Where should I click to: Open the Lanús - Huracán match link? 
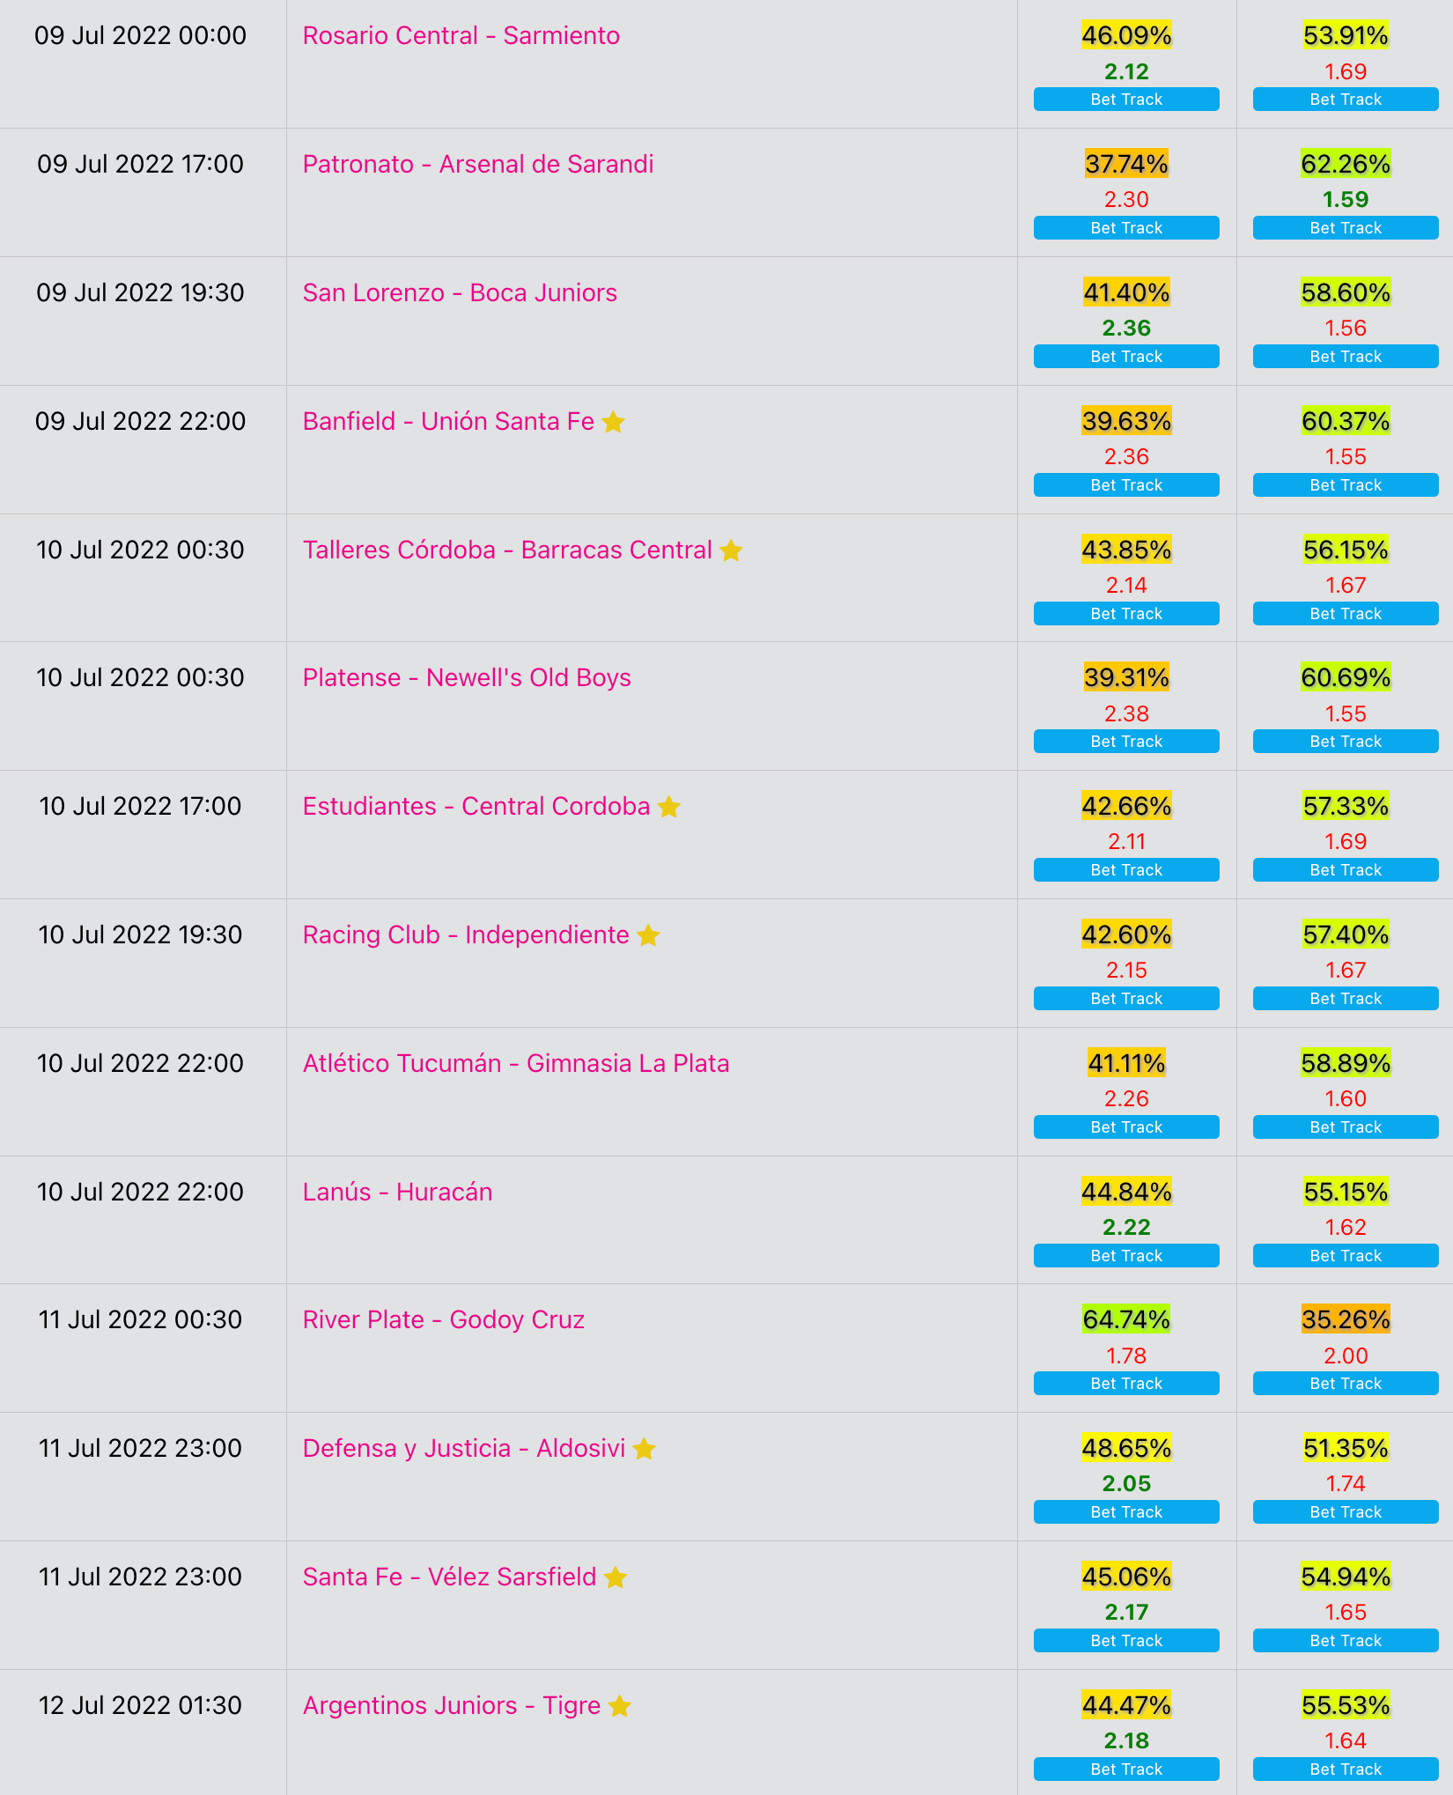pos(397,1192)
